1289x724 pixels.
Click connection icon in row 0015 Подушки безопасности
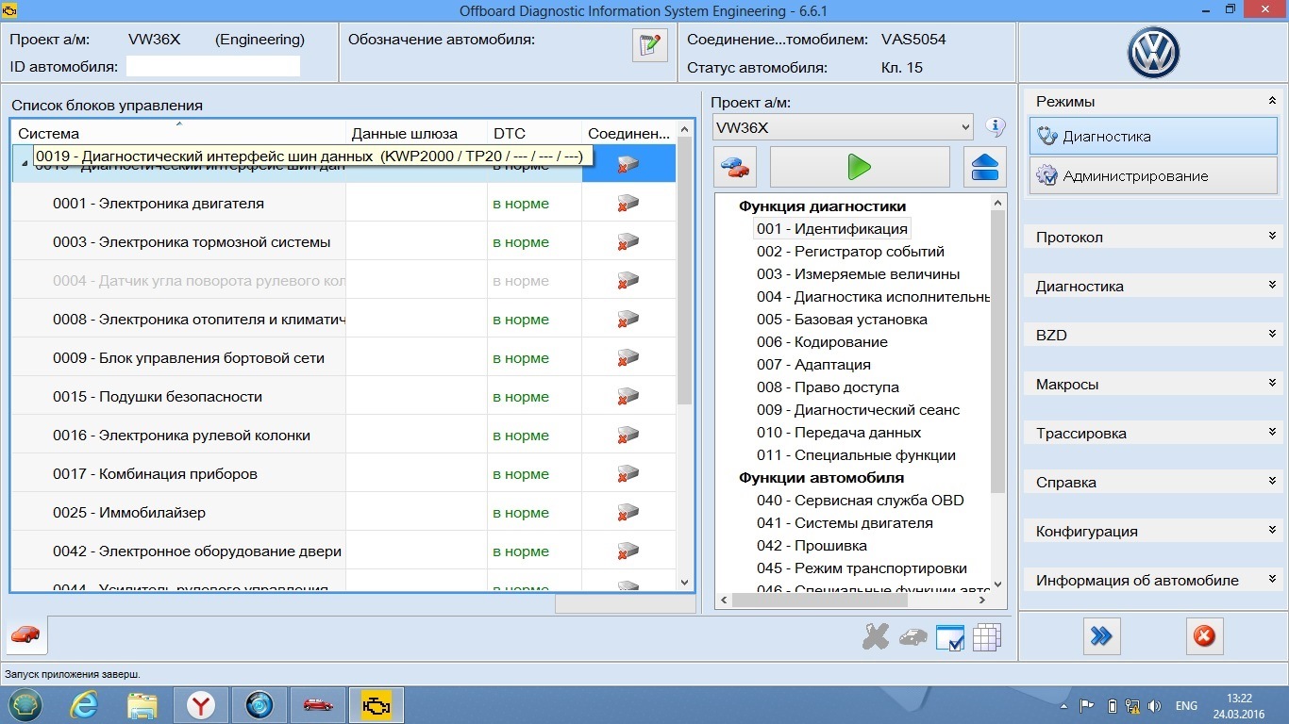coord(628,397)
